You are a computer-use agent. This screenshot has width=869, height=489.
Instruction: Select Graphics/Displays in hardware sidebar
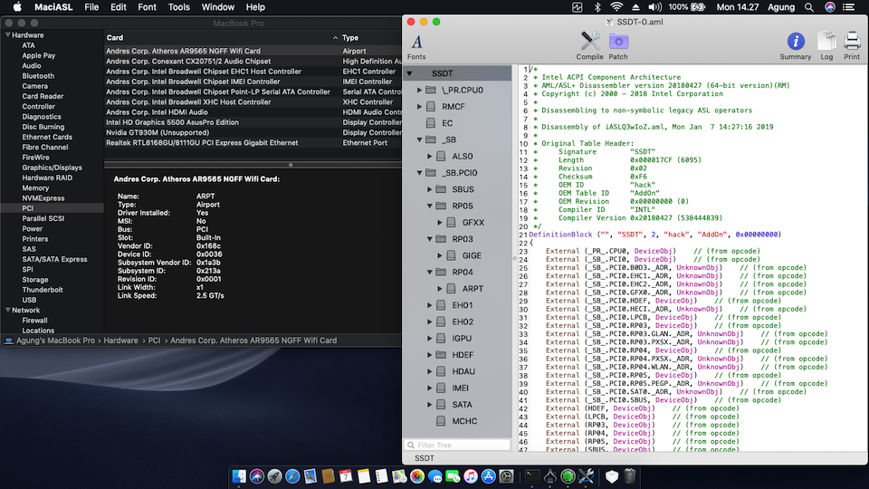coord(52,168)
